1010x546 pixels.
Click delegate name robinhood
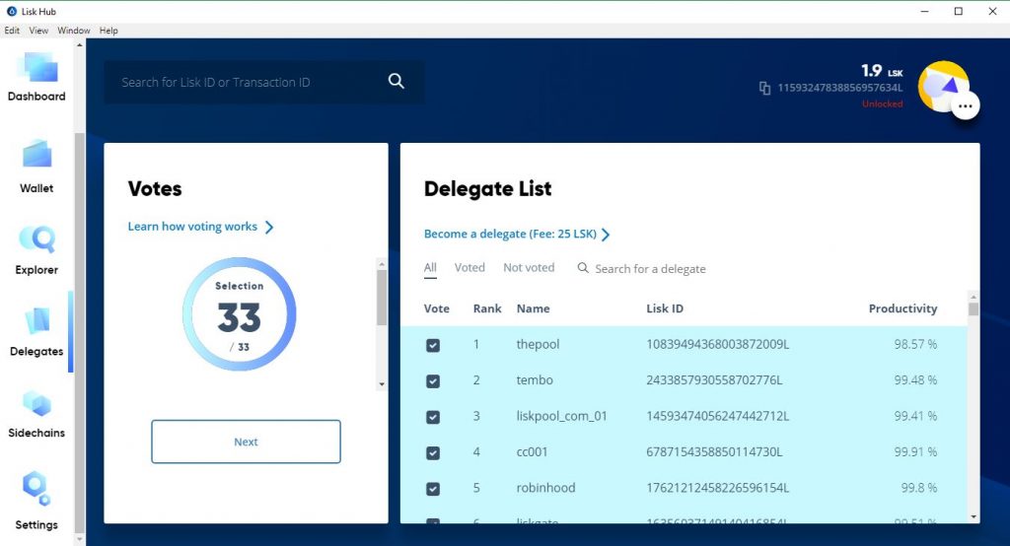tap(545, 488)
